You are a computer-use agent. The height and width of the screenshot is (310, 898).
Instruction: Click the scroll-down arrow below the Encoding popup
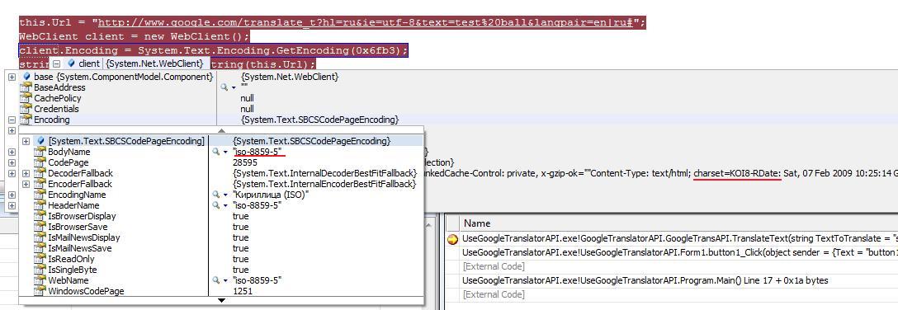(222, 300)
